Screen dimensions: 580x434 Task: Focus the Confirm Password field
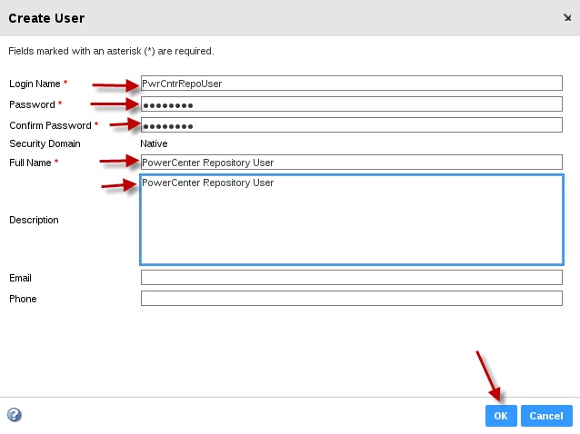352,125
